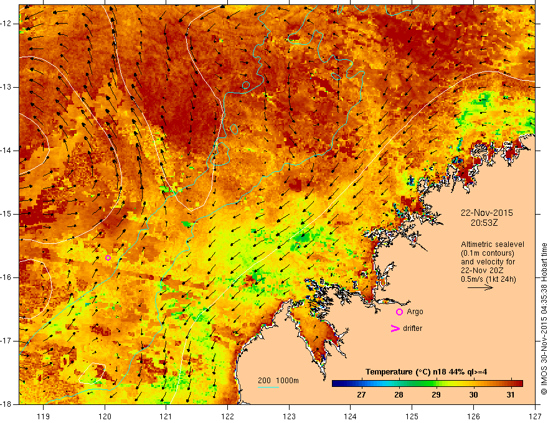Click the 123 longitude axis label

289,417
